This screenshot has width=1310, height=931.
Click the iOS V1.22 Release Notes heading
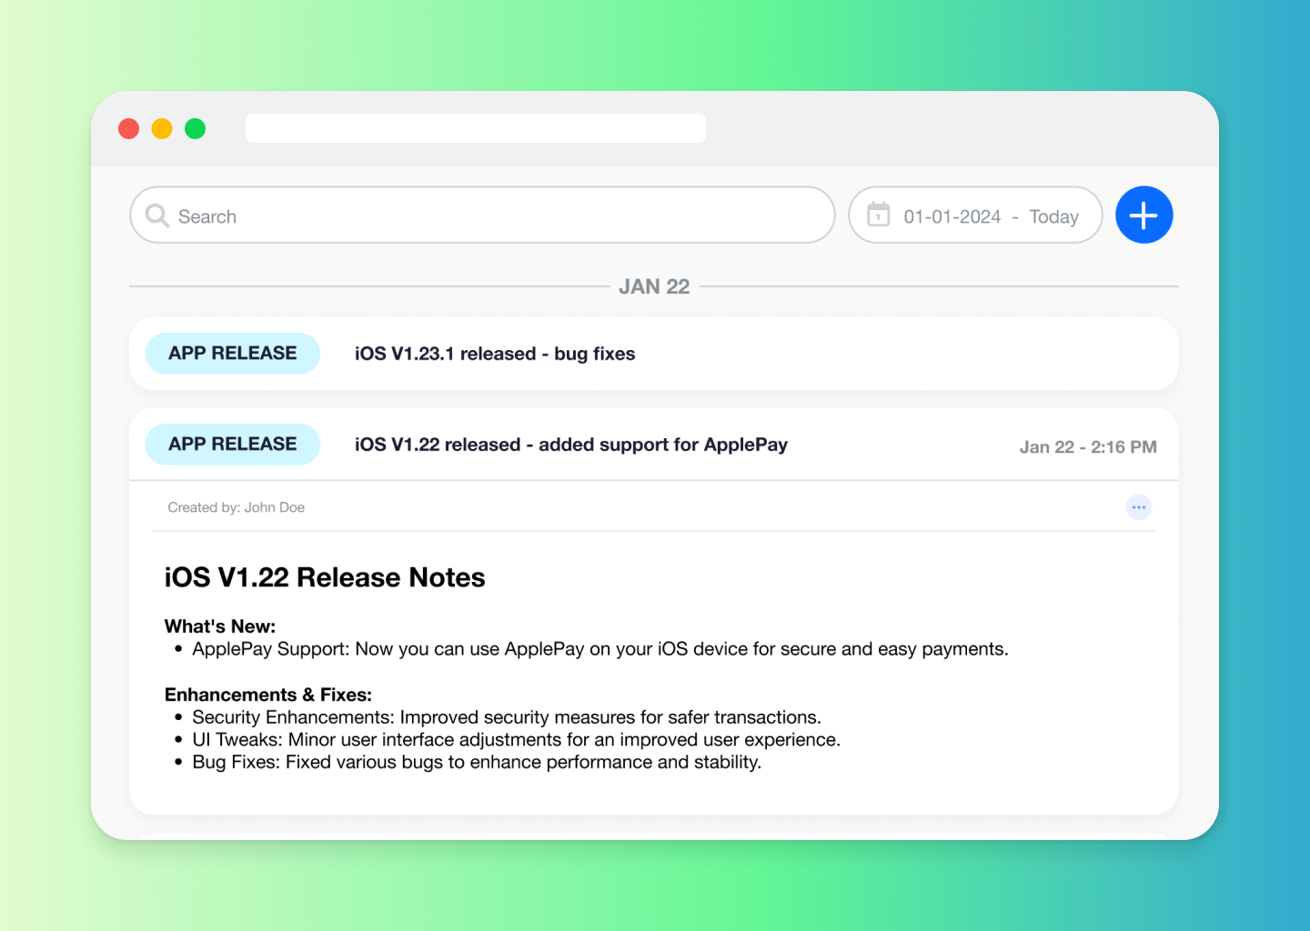[x=325, y=577]
